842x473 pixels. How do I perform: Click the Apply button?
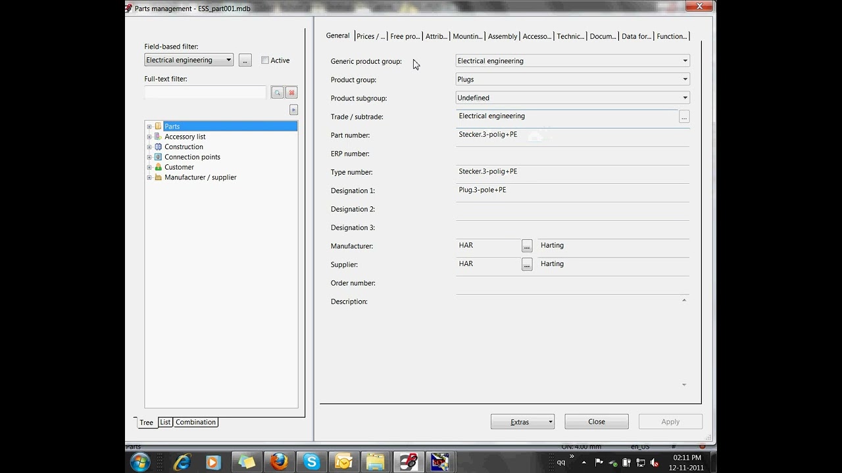point(670,422)
